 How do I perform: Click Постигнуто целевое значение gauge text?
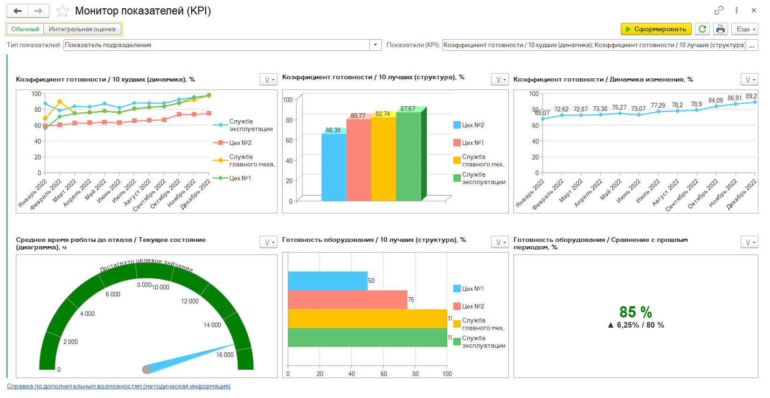click(x=146, y=264)
